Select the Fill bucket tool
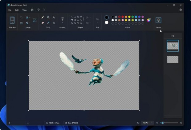 click(x=48, y=17)
